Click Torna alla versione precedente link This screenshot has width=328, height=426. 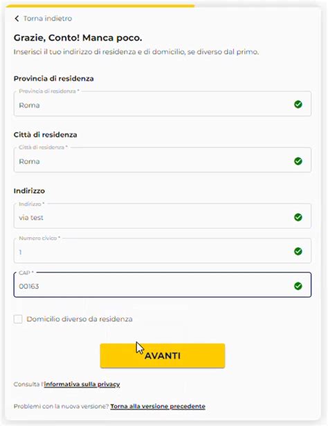point(158,407)
